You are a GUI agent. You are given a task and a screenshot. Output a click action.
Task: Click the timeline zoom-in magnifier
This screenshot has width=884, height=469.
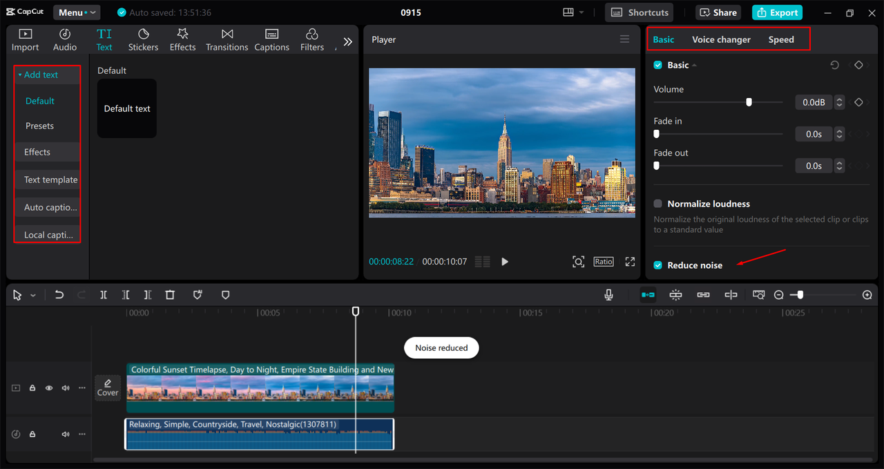(867, 295)
